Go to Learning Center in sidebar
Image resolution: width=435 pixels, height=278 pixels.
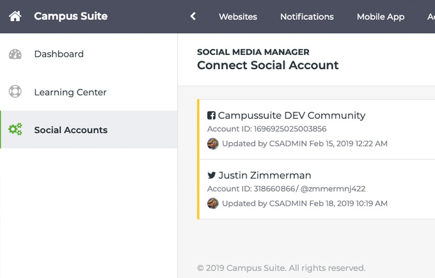tap(70, 92)
